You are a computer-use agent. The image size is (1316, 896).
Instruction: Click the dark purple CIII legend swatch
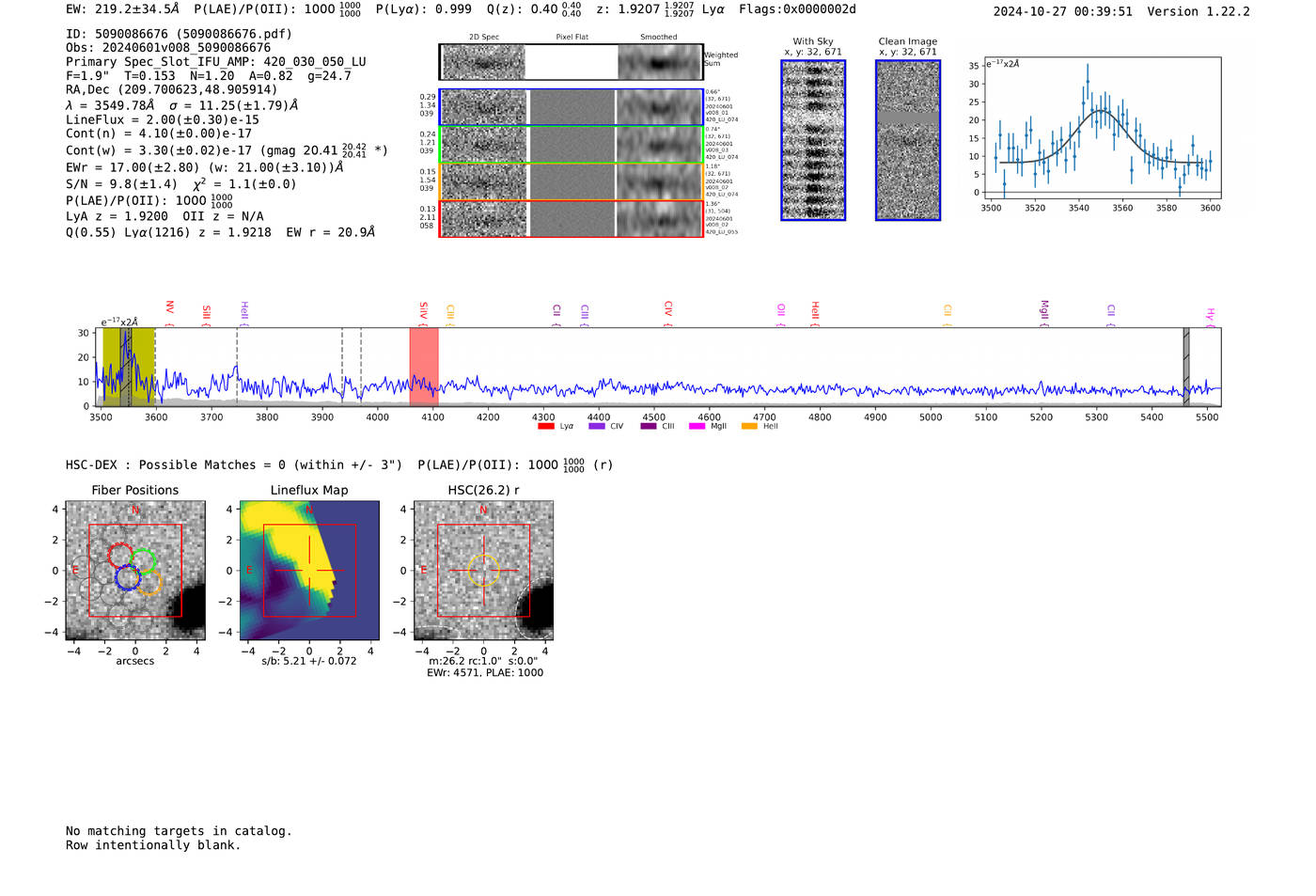(648, 426)
